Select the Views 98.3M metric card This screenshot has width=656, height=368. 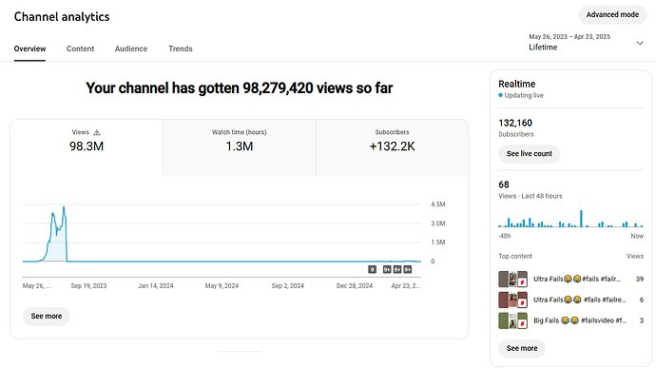point(87,147)
